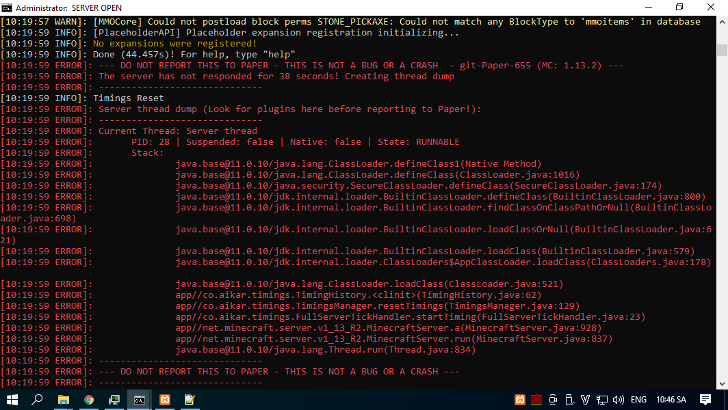Open the volume speaker tray icon
728x410 pixels.
(618, 400)
